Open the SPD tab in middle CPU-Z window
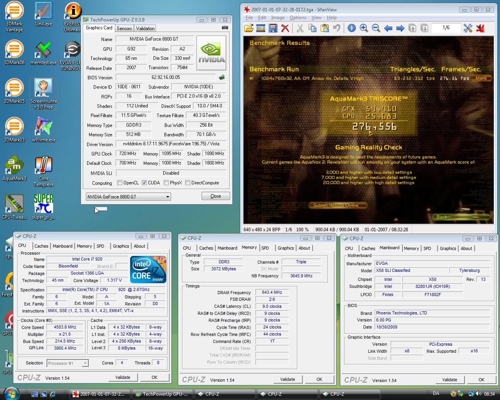Screen dimensions: 500x400 265,248
